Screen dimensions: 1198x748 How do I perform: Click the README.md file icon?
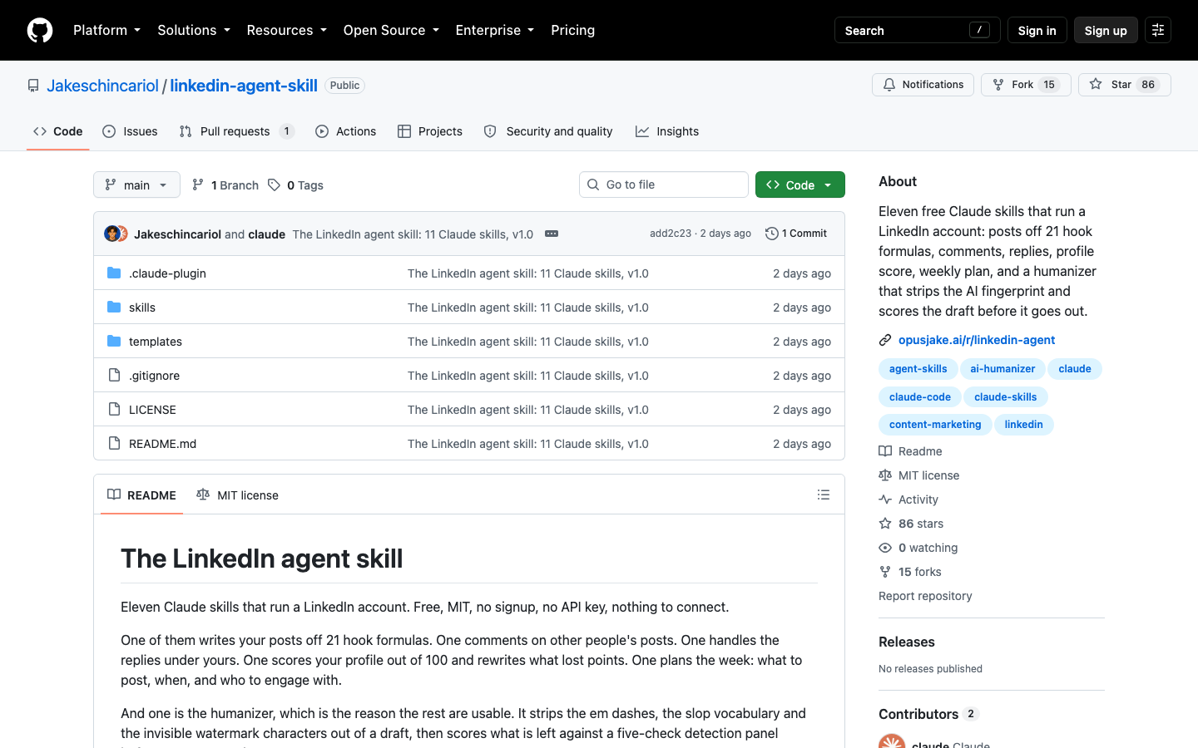(x=114, y=443)
